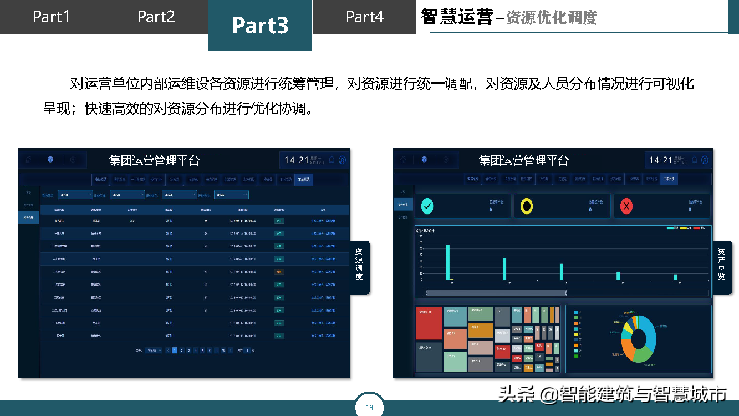
Task: Click the large red treemap tile
Action: (429, 323)
